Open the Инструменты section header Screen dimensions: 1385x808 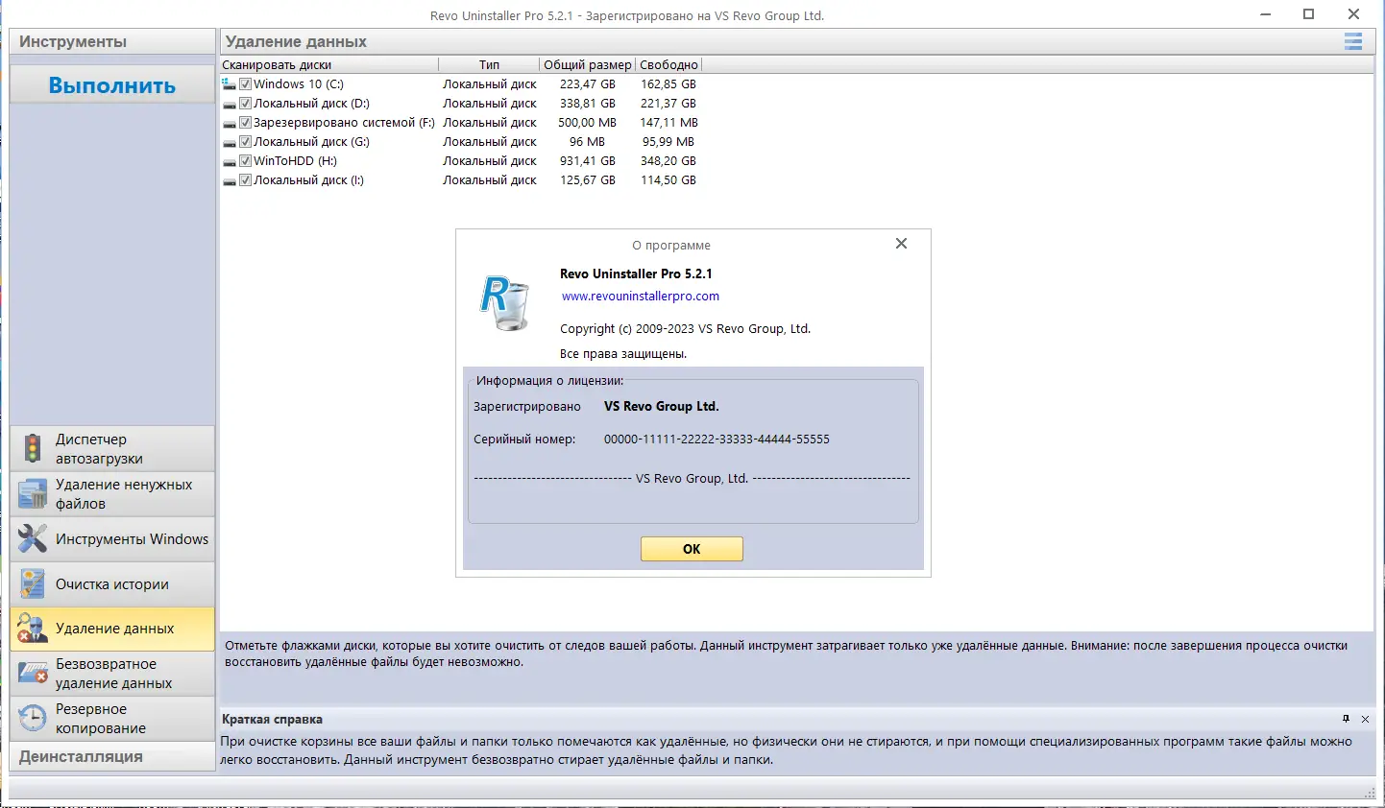[x=112, y=41]
